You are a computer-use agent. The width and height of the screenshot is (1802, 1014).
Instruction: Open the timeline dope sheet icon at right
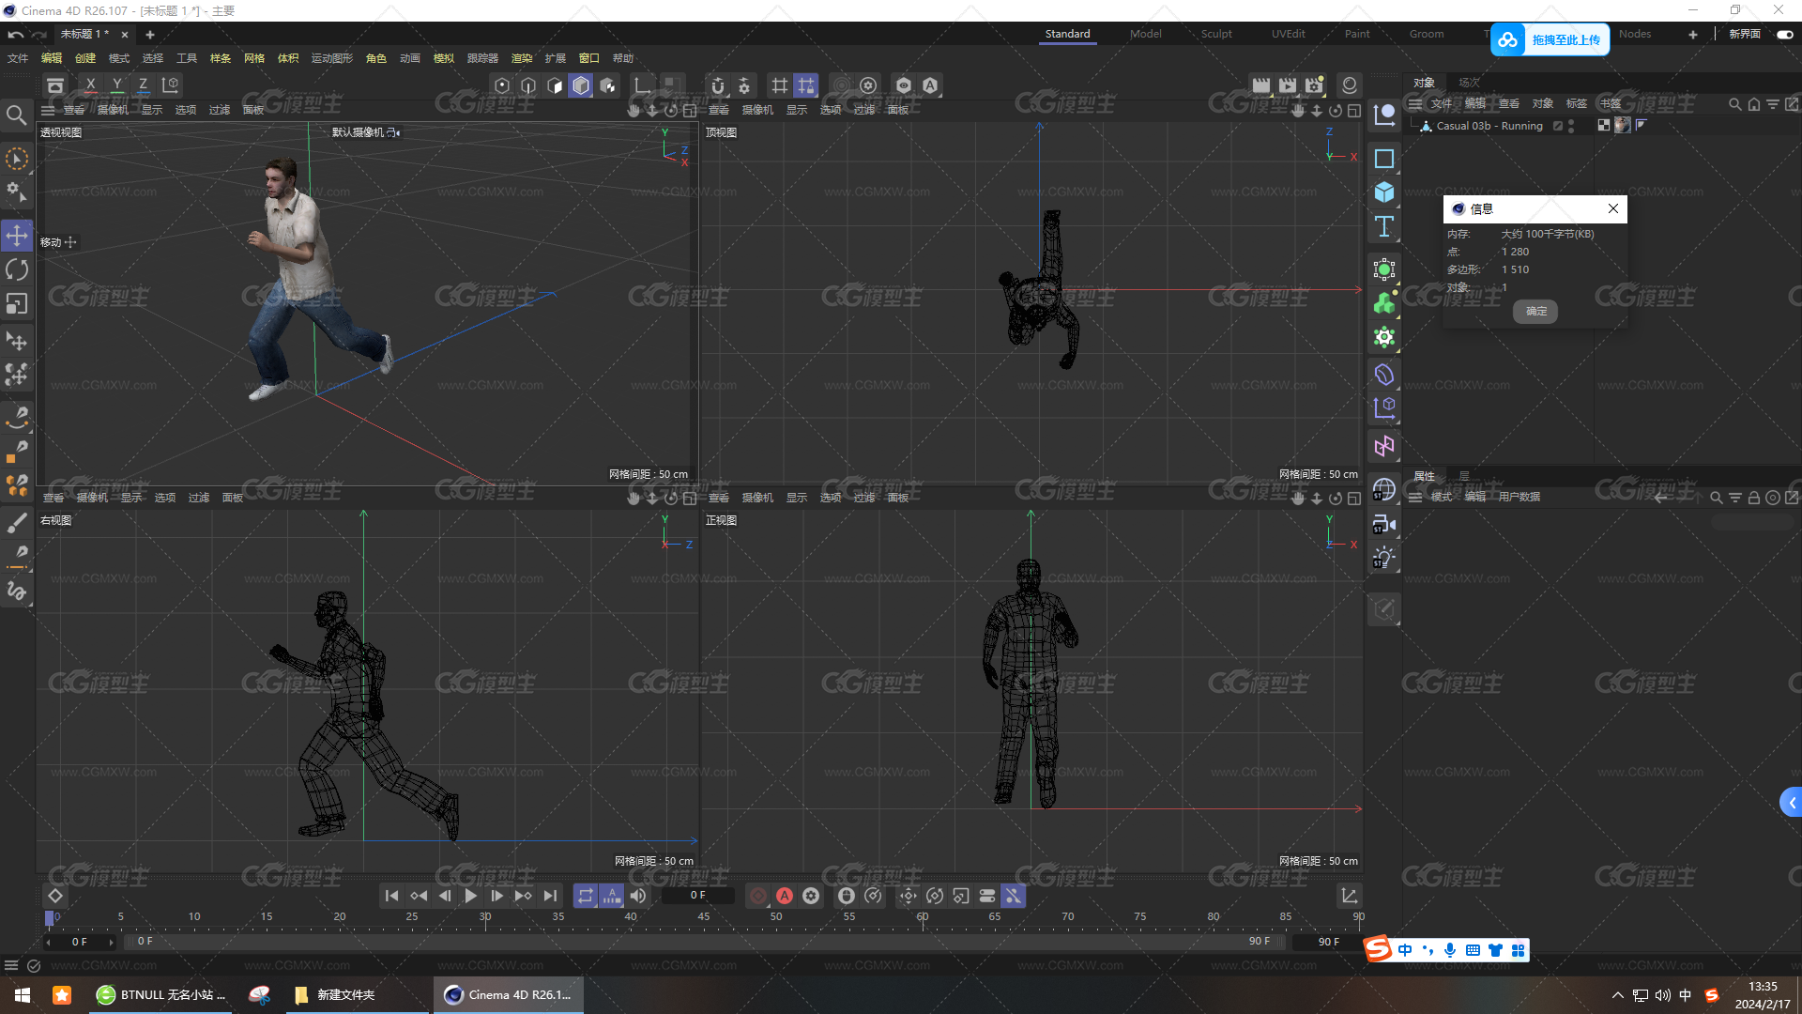1349,896
